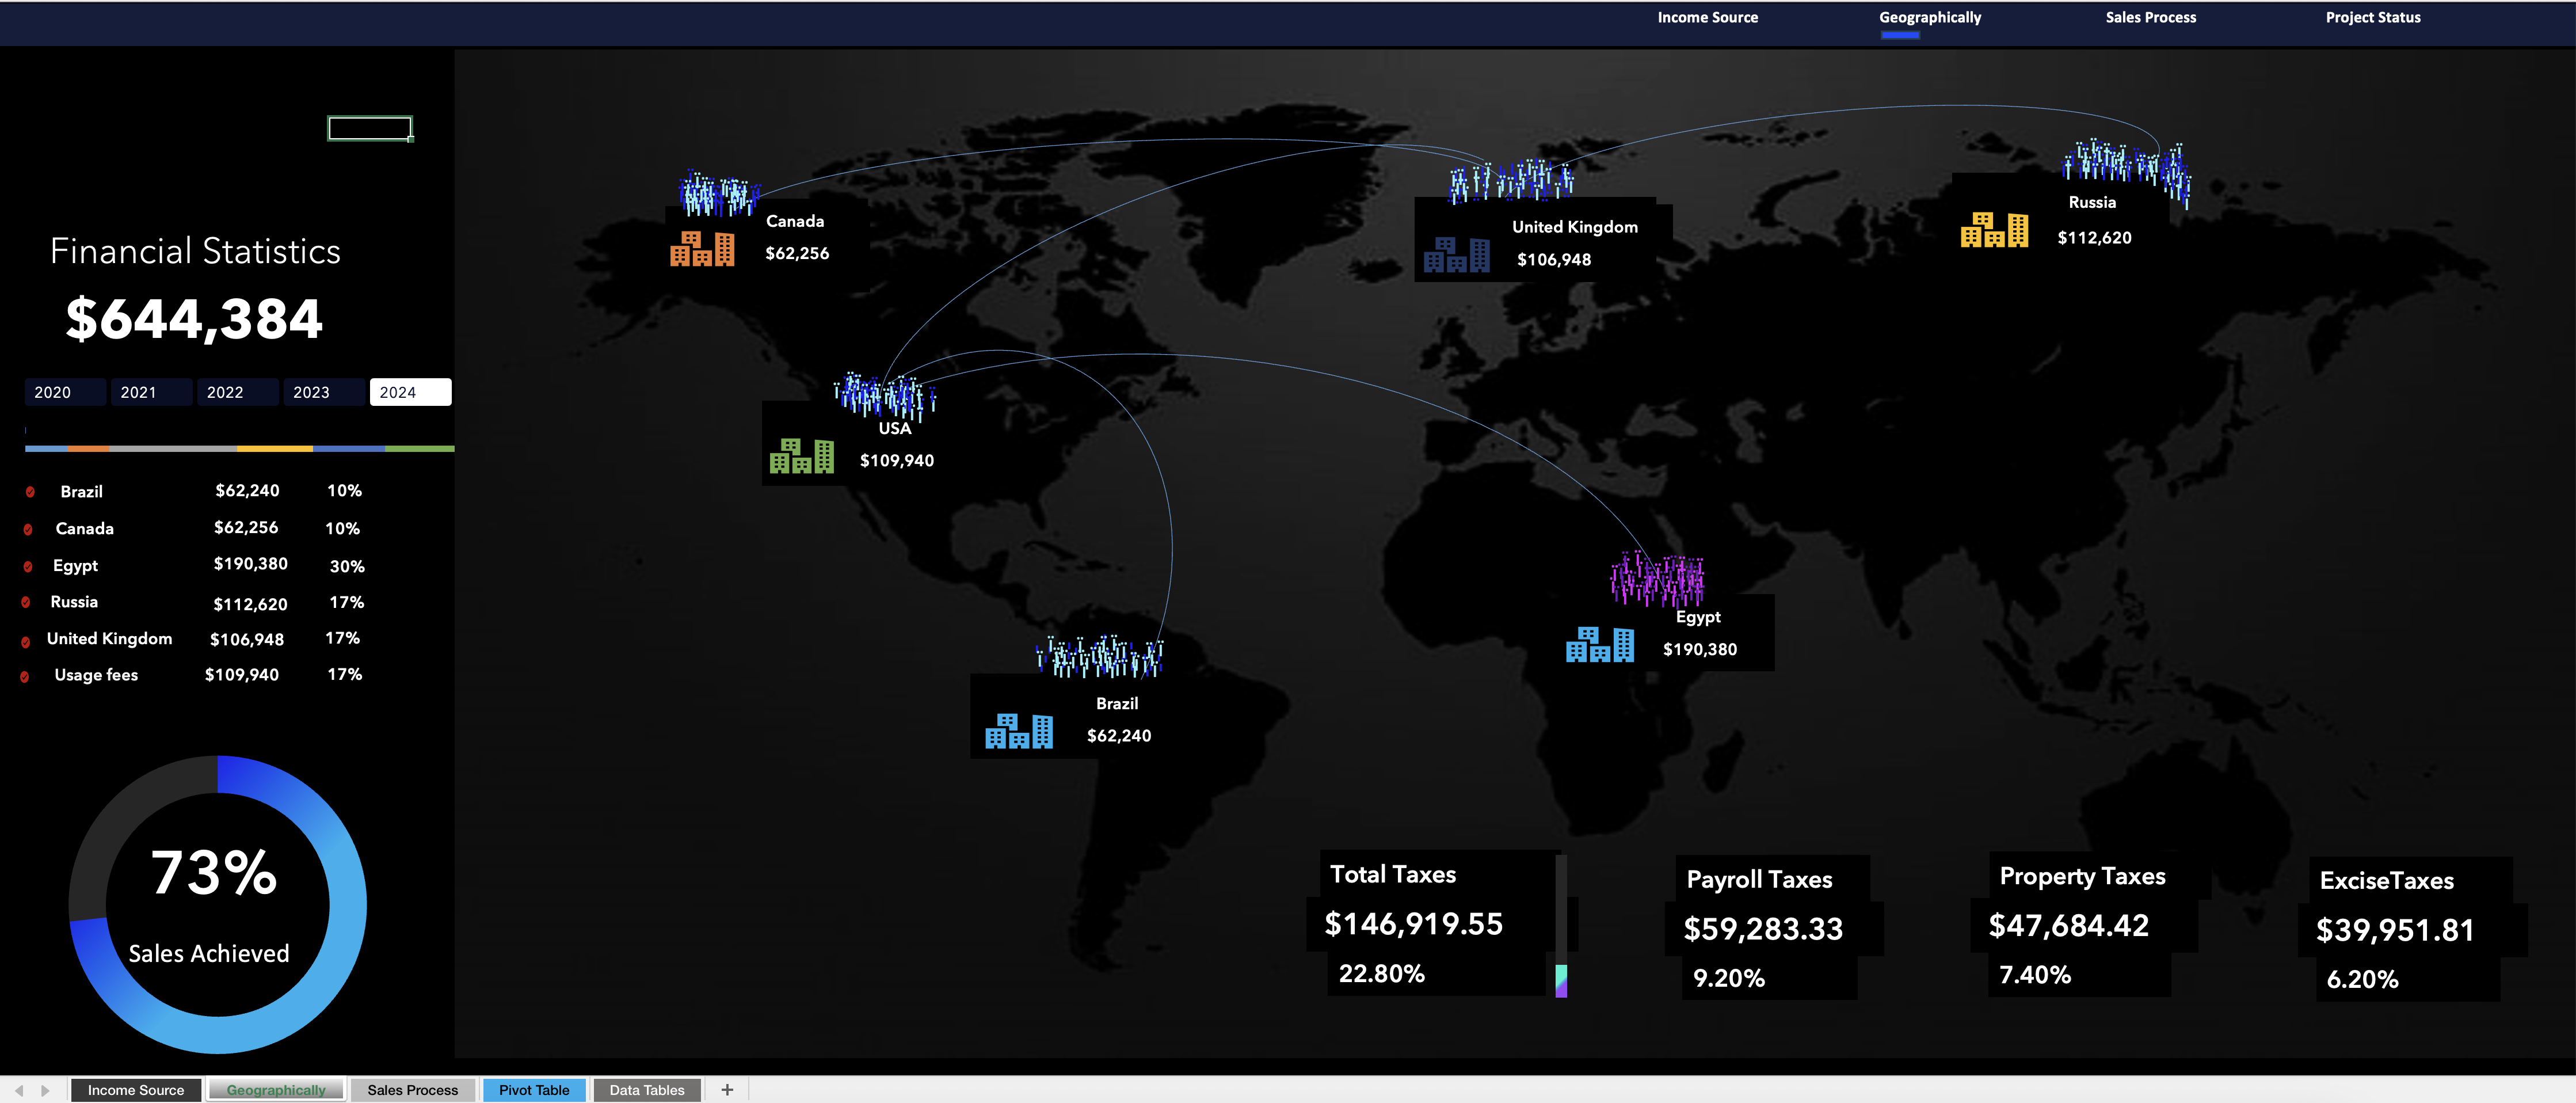
Task: Click the orange Canada buildings icon
Action: click(702, 249)
